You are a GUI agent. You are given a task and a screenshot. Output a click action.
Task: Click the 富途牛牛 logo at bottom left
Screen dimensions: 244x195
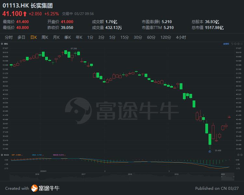tap(34, 188)
